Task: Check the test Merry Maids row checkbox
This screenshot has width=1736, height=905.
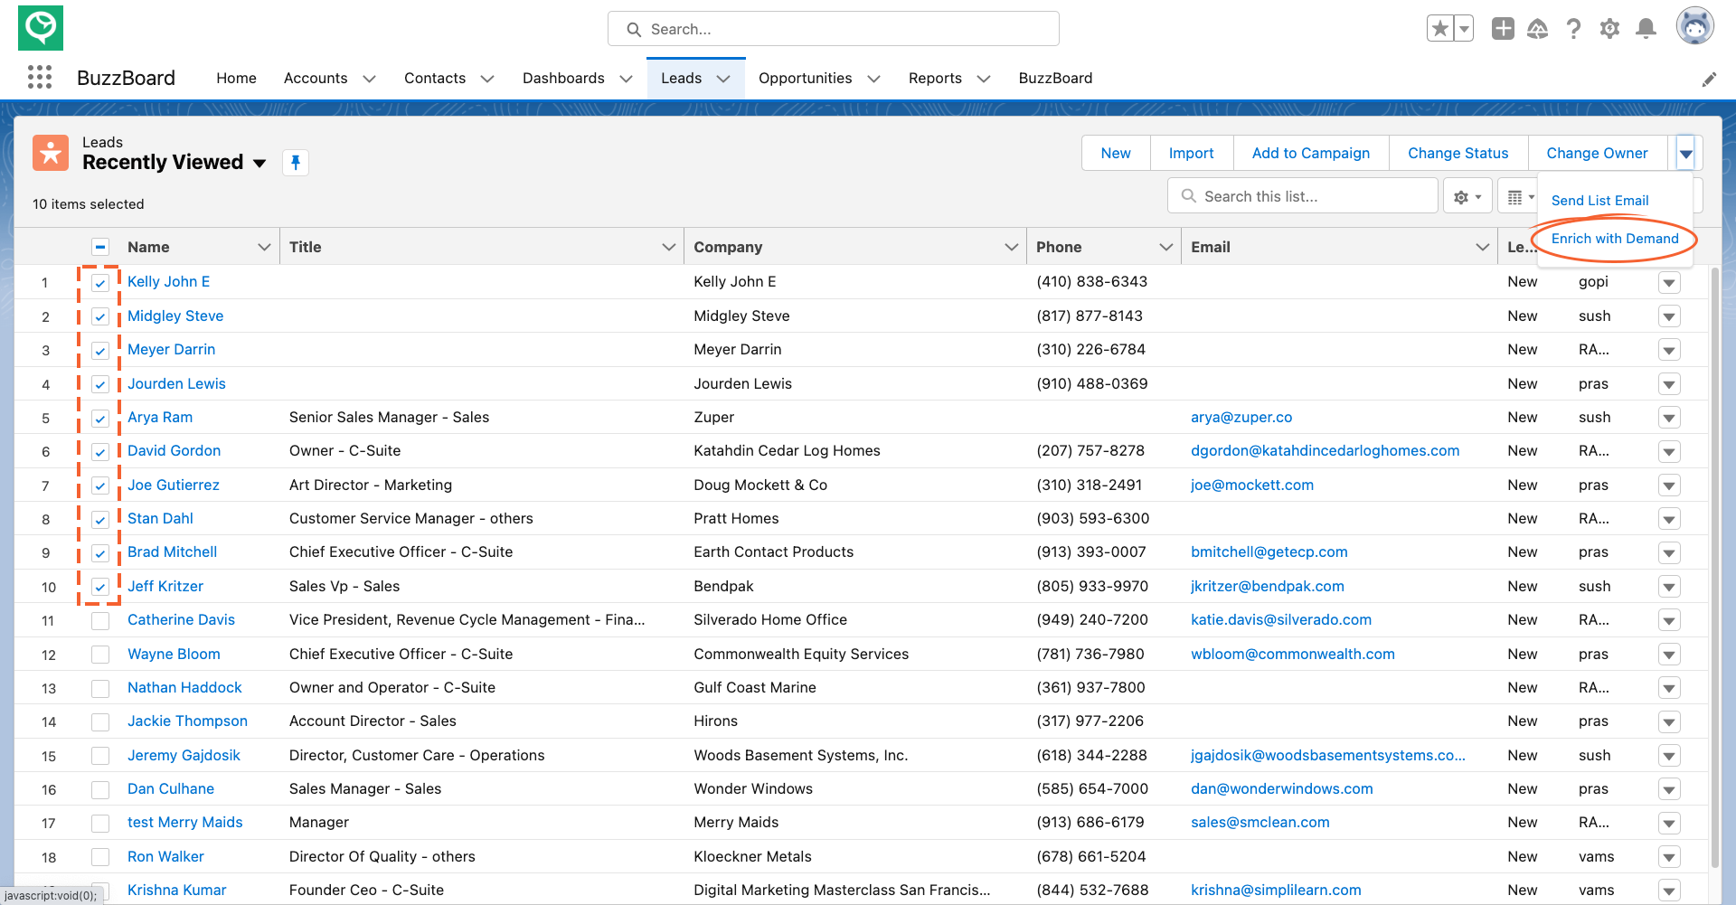Action: (x=100, y=823)
